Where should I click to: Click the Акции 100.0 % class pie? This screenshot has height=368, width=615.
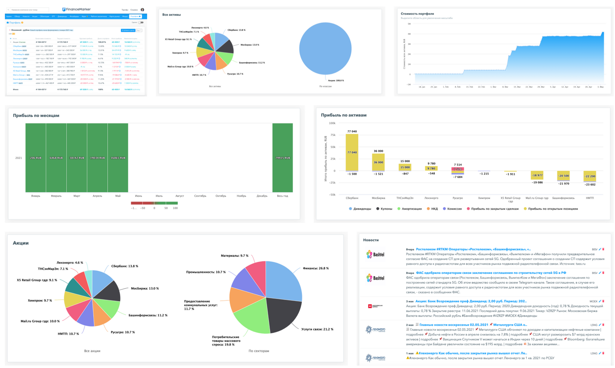click(325, 49)
